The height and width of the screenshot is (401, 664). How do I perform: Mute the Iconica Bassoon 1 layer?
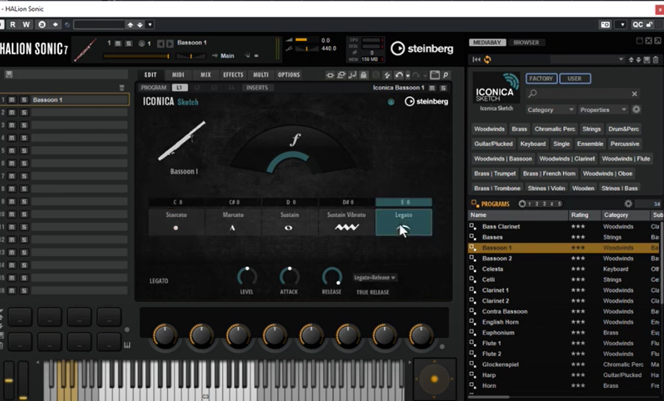pyautogui.click(x=432, y=88)
